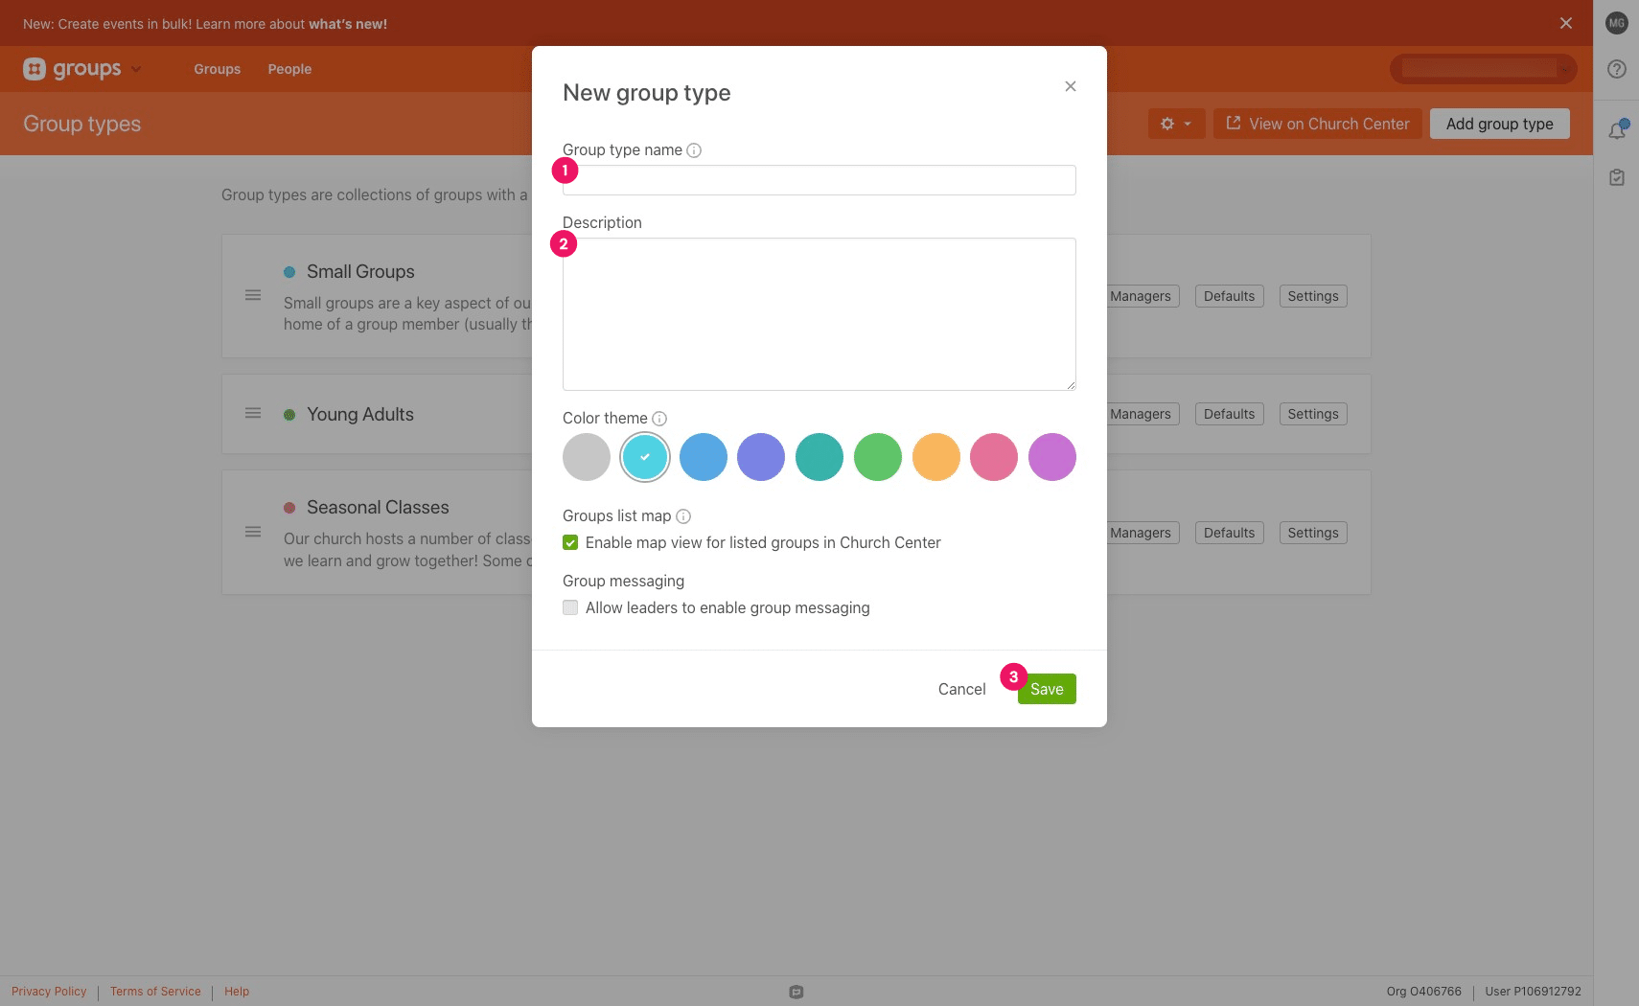Select the gray color theme
The image size is (1639, 1006).
(x=587, y=457)
